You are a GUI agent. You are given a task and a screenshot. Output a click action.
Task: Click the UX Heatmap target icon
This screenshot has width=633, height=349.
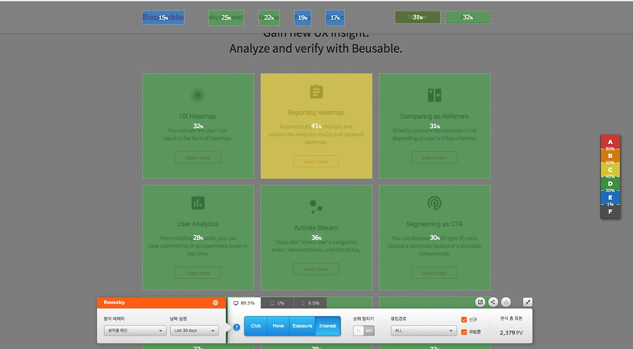tap(198, 95)
